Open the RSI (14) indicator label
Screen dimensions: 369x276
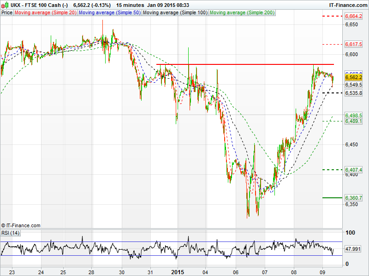11,233
